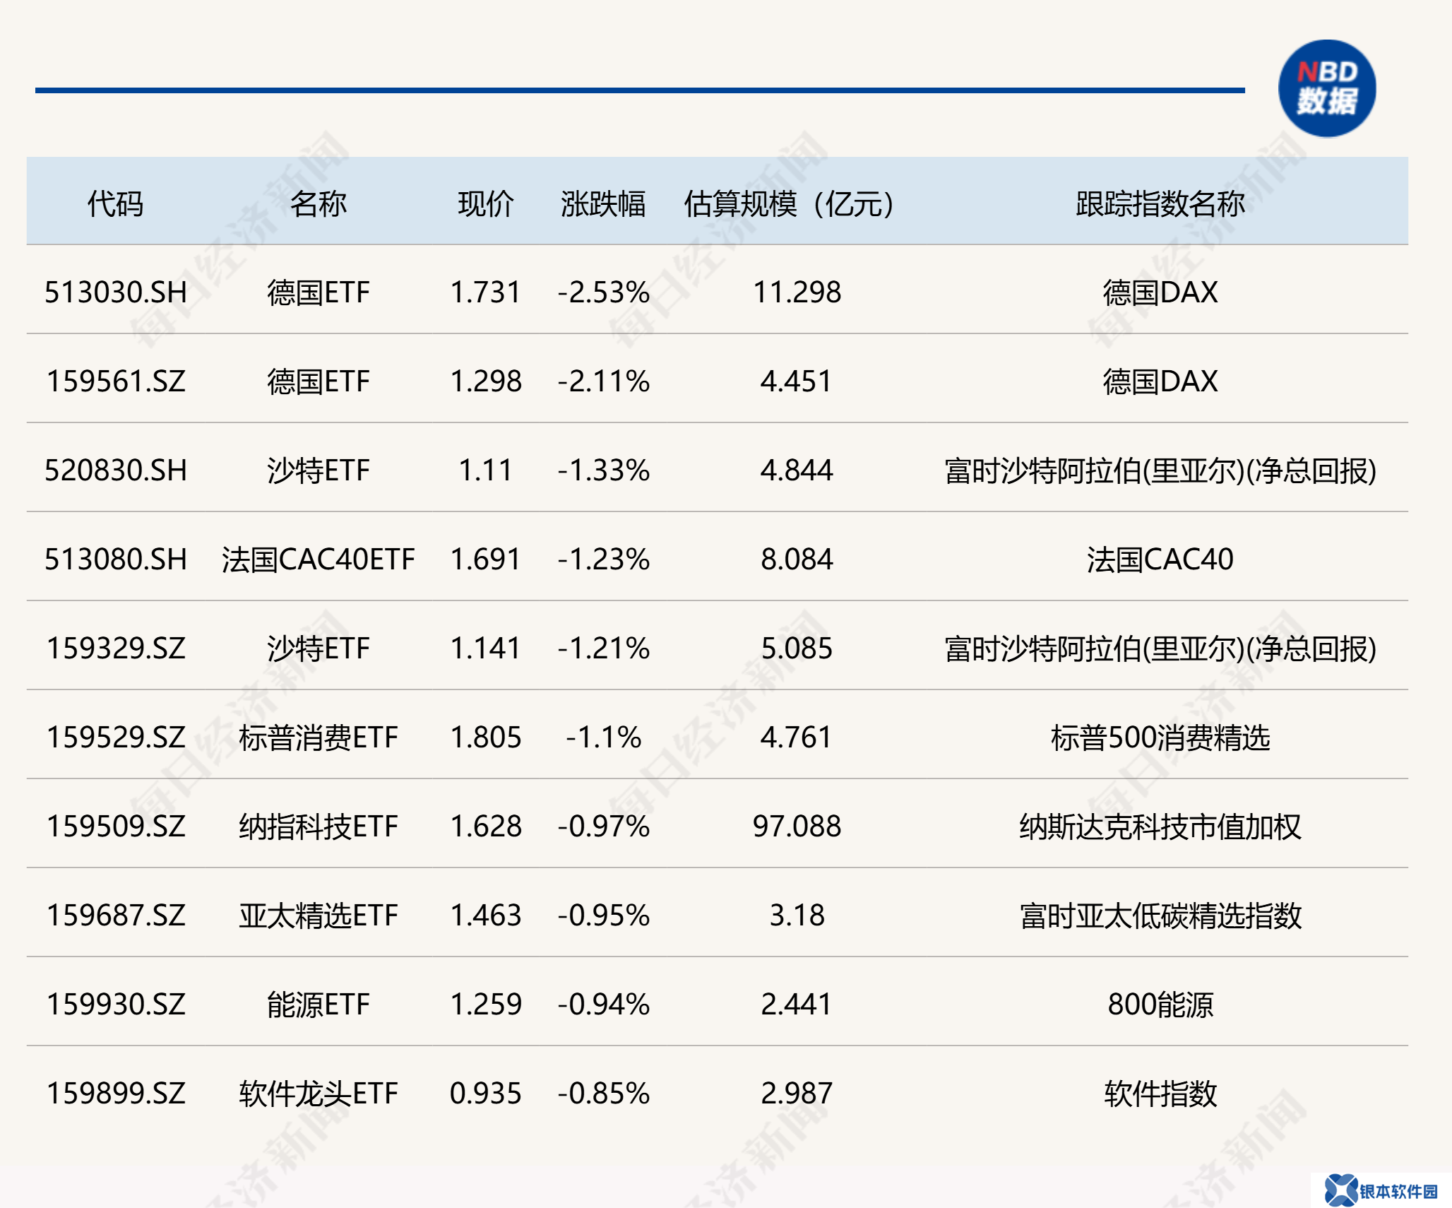Select code 513030.SH
Viewport: 1452px width, 1208px height.
pos(116,292)
